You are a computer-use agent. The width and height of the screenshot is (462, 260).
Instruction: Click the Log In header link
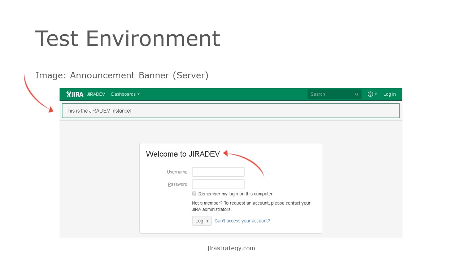pyautogui.click(x=389, y=94)
